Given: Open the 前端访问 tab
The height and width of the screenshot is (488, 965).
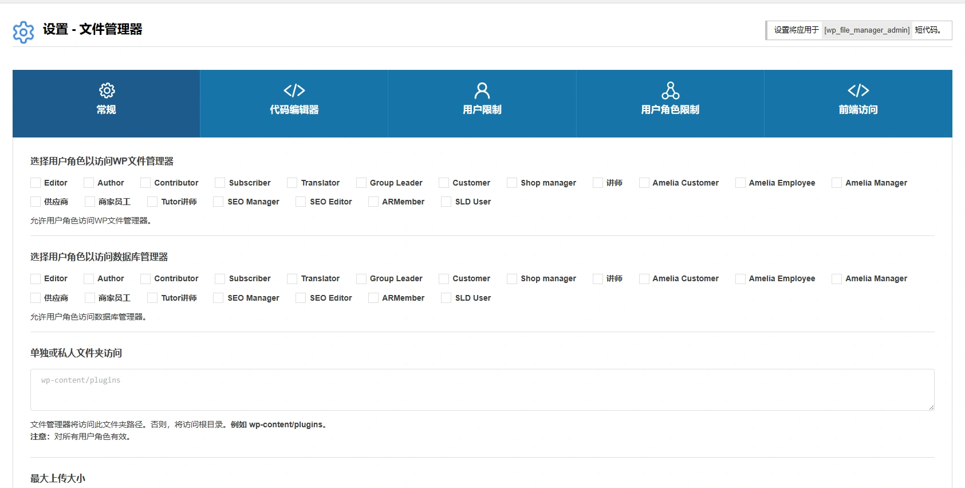Looking at the screenshot, I should tap(858, 104).
